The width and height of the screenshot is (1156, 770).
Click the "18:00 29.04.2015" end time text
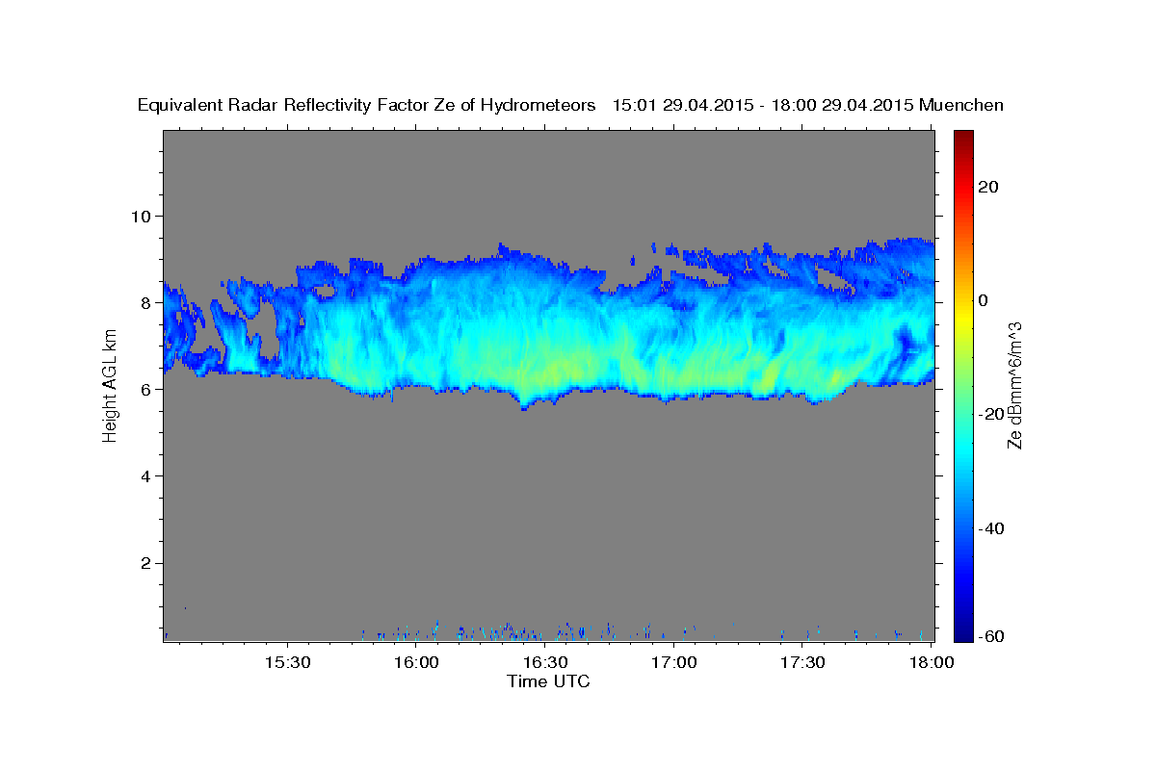pos(841,105)
